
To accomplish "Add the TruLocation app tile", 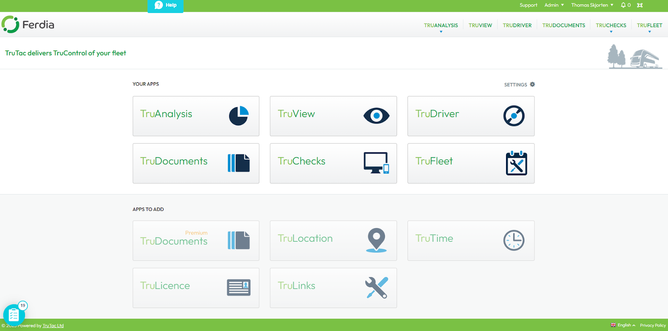I will [x=333, y=240].
